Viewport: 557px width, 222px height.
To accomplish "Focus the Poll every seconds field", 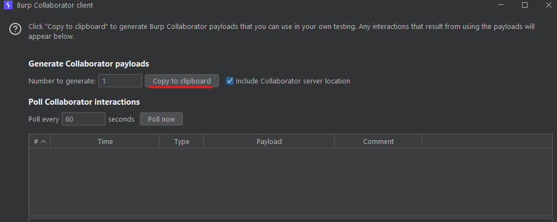I will tap(84, 119).
